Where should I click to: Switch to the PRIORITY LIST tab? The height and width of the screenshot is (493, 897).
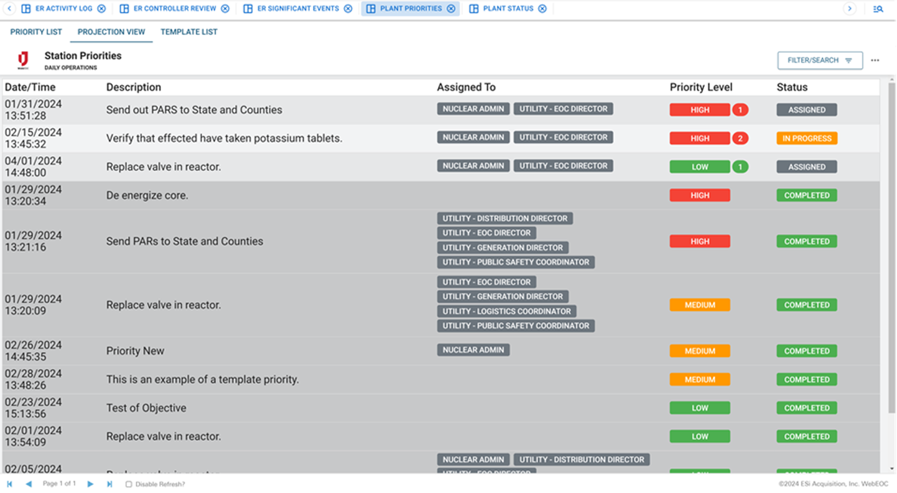tap(35, 32)
